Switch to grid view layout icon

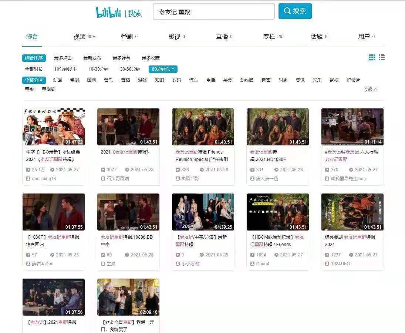[x=372, y=57]
